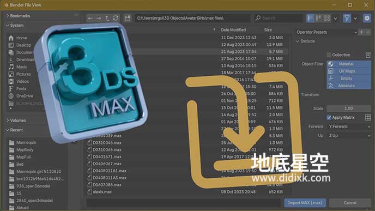Toggle Empty object filter

click(x=349, y=79)
